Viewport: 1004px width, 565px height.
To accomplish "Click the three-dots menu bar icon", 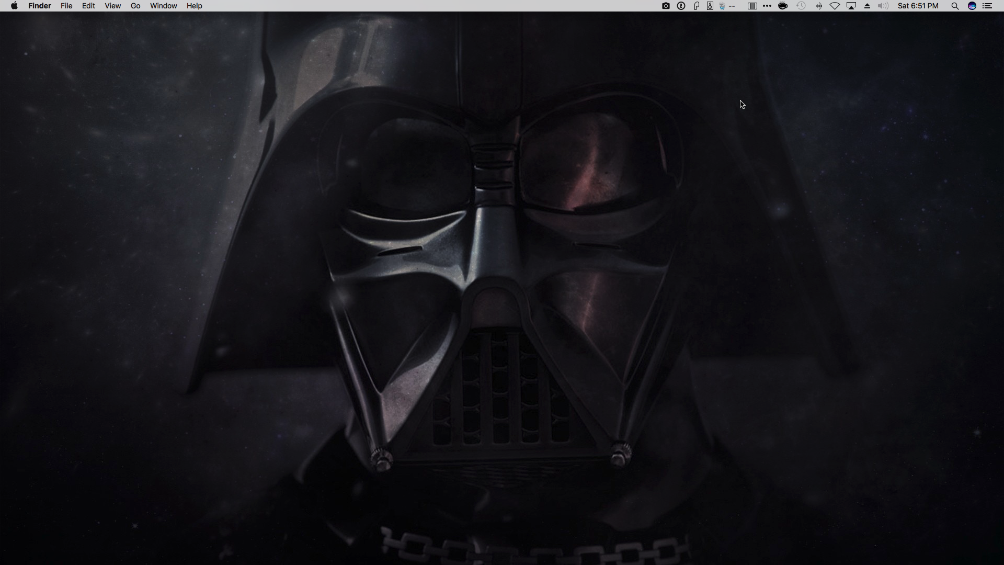I will coord(767,6).
